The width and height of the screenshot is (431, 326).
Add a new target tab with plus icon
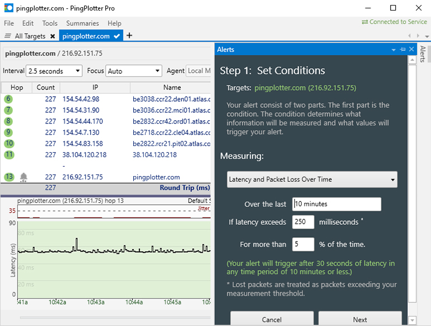129,36
